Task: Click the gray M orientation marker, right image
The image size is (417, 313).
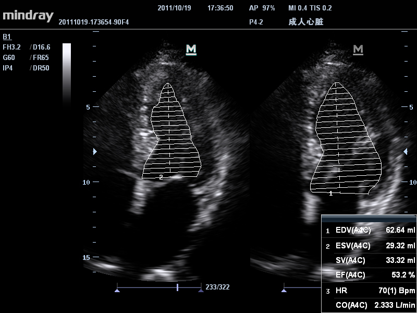Action: click(x=358, y=50)
